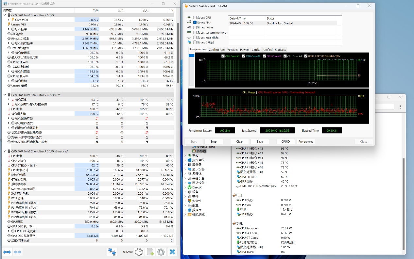The height and width of the screenshot is (259, 414).
Task: Uncheck the Stress FPU checkbox
Action: (195, 23)
